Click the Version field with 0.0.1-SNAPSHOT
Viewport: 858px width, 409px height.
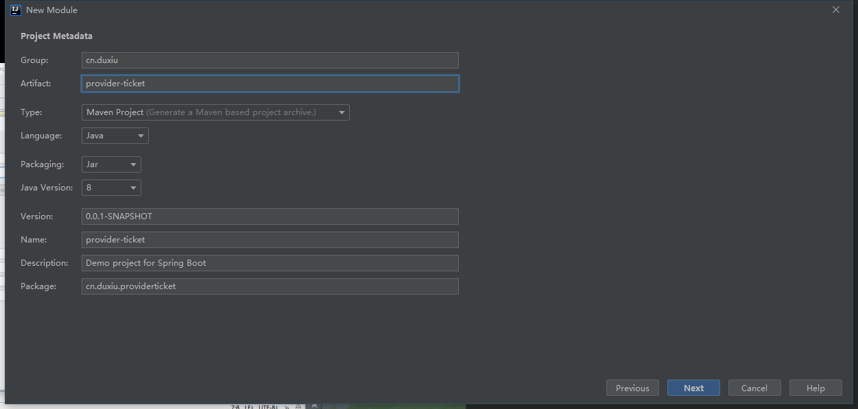tap(270, 216)
